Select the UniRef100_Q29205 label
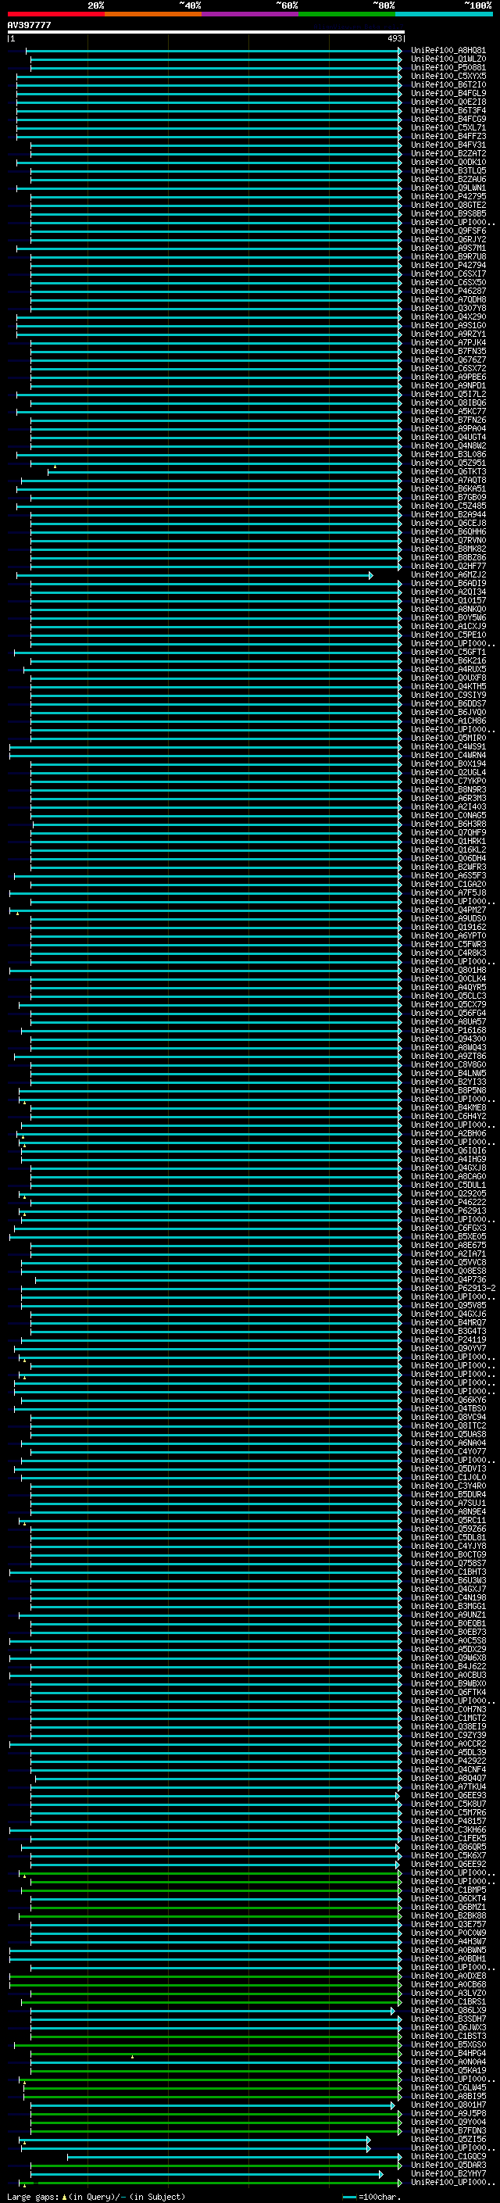The height and width of the screenshot is (2203, 500). point(448,1194)
